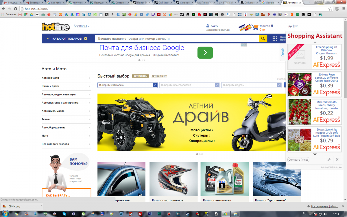Open the services grid icon
Screen dimensions: 347x217
pos(275,38)
